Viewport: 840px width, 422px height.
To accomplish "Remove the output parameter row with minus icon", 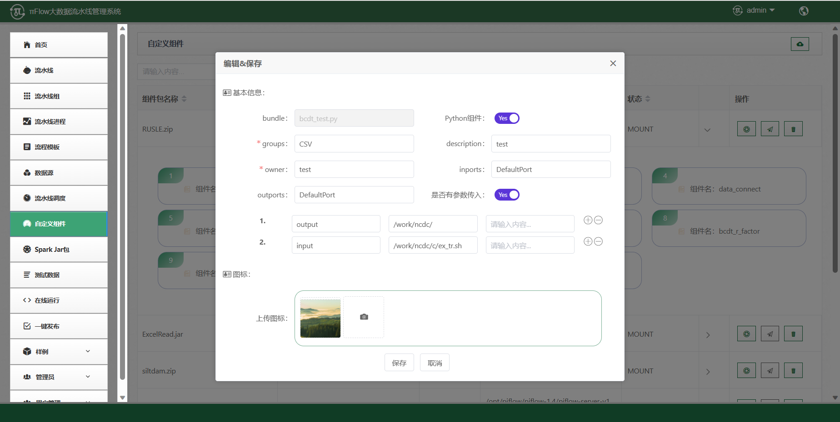I will [599, 220].
